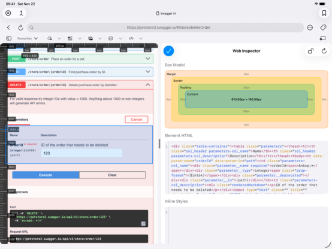Open the dropdown arrow next to the code icon
Screen dimensions: 332x249
click(141, 38)
